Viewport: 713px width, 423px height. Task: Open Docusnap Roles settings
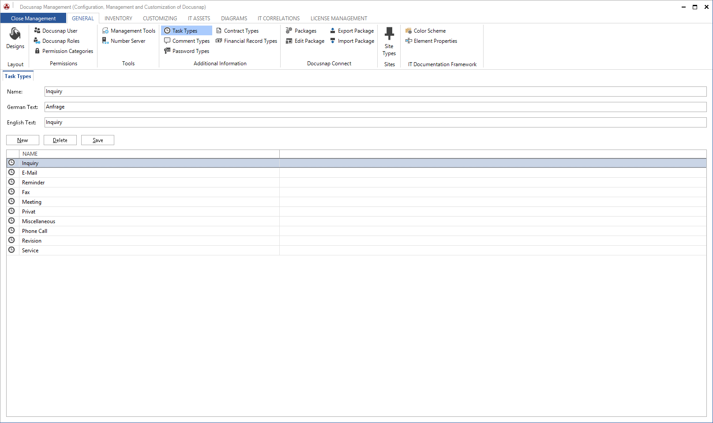(57, 41)
